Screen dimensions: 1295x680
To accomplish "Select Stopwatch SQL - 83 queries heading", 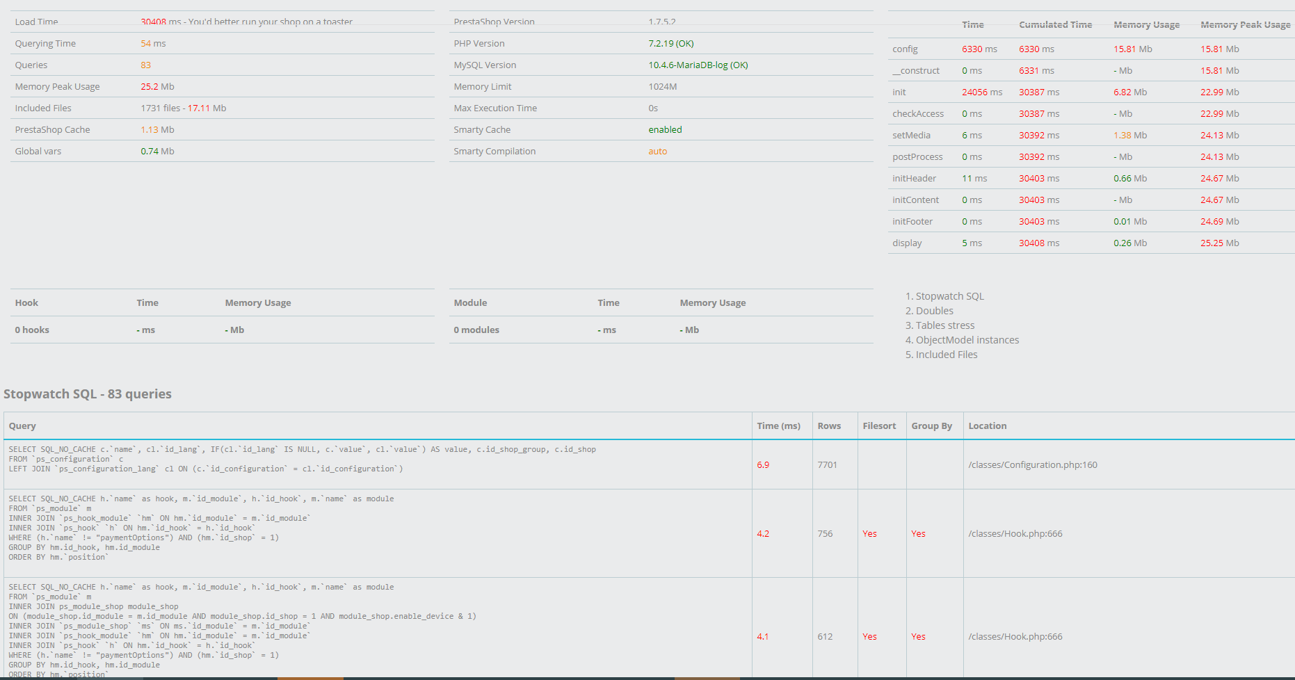I will [x=88, y=394].
